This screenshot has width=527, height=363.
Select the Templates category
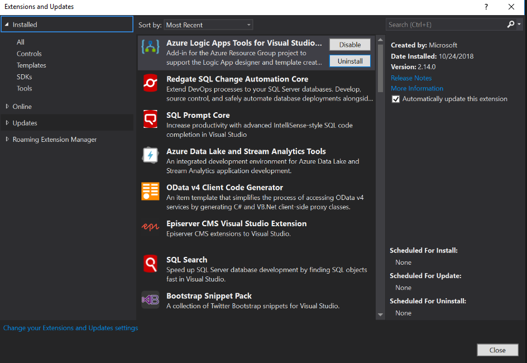(x=31, y=65)
